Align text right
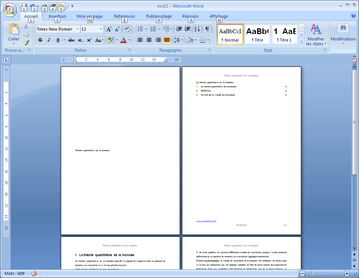 [158, 40]
